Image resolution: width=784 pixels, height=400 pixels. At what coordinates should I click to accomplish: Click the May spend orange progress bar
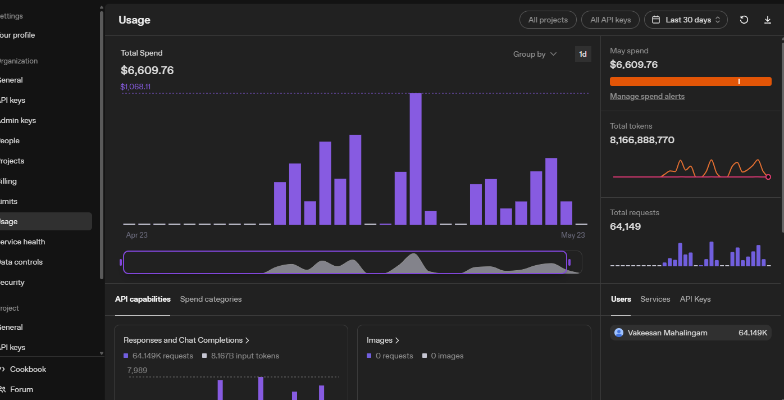(x=691, y=81)
